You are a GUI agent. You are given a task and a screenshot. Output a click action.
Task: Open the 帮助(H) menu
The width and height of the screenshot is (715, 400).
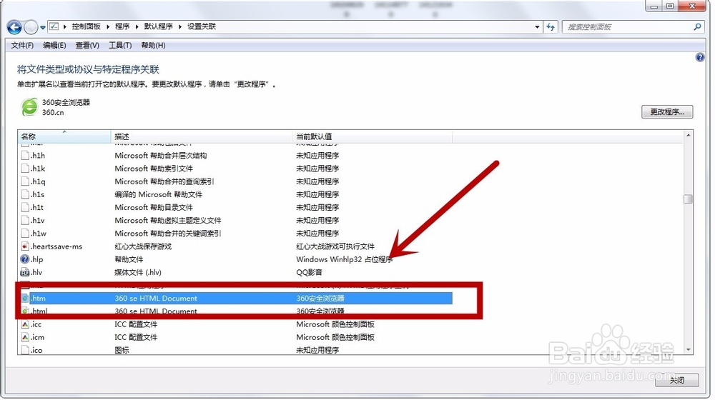pos(153,45)
